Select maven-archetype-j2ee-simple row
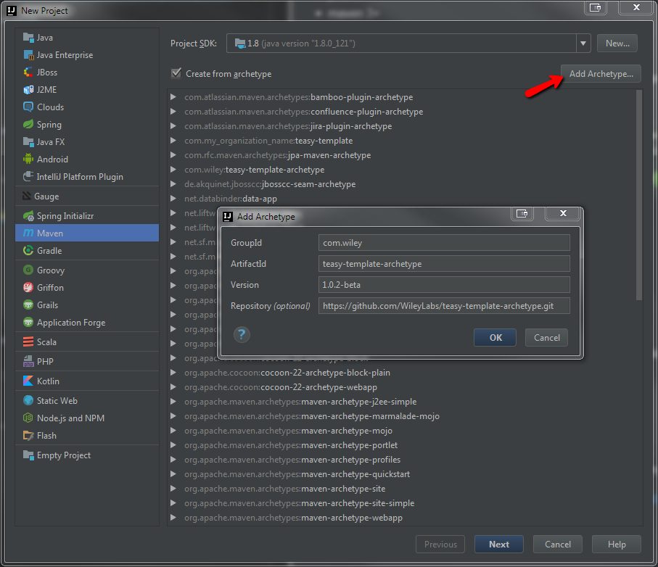658x567 pixels. 402,402
